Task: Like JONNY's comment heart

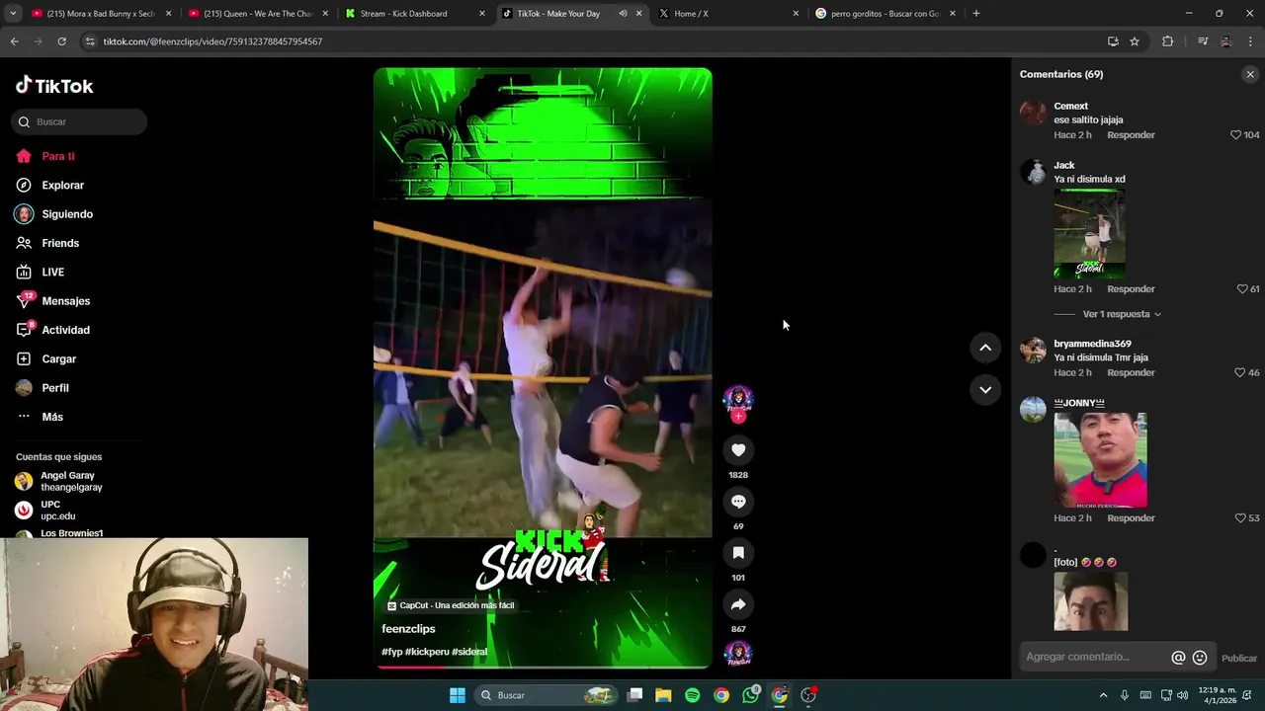Action: [1240, 518]
